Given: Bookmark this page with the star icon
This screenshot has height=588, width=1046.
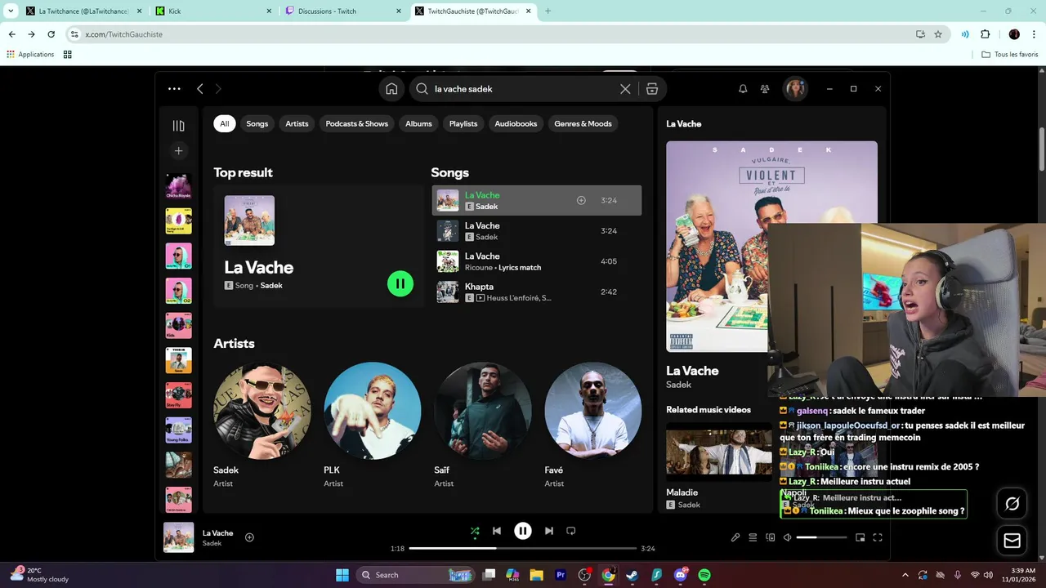Looking at the screenshot, I should pyautogui.click(x=938, y=34).
